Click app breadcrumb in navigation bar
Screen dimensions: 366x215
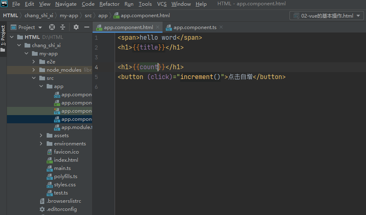click(x=103, y=16)
